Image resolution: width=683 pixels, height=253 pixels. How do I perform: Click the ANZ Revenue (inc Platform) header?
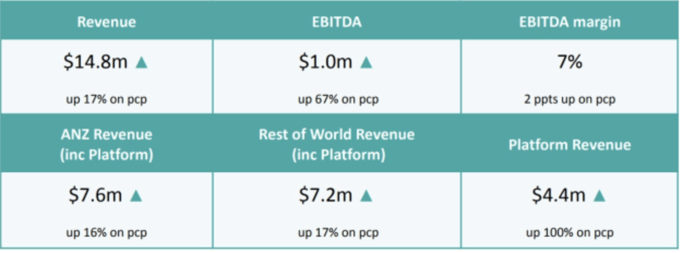pyautogui.click(x=106, y=144)
